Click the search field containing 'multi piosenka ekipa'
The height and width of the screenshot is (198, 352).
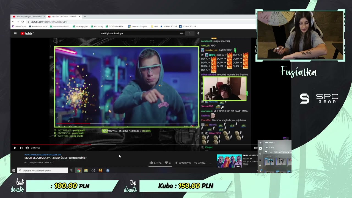tap(140, 34)
